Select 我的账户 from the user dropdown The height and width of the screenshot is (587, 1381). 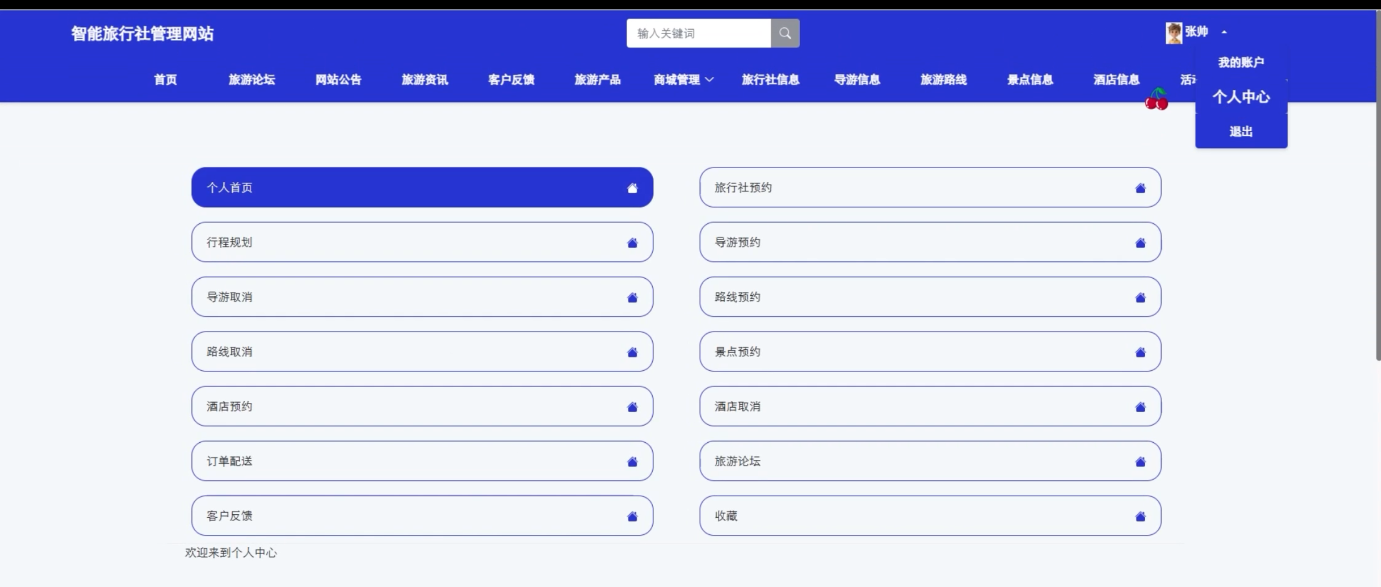pos(1241,62)
